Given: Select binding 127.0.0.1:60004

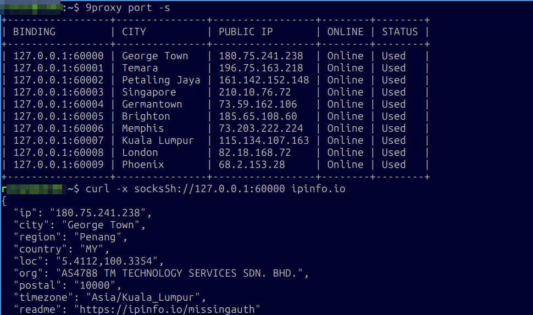Looking at the screenshot, I should (58, 104).
